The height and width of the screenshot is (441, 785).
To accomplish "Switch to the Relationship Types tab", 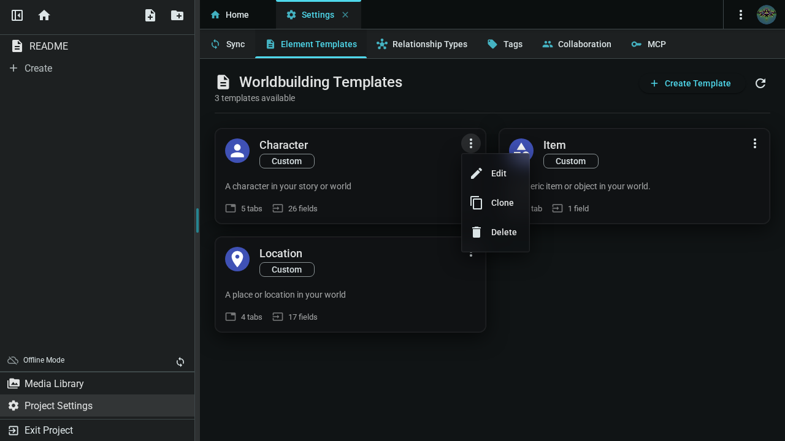I will click(422, 43).
